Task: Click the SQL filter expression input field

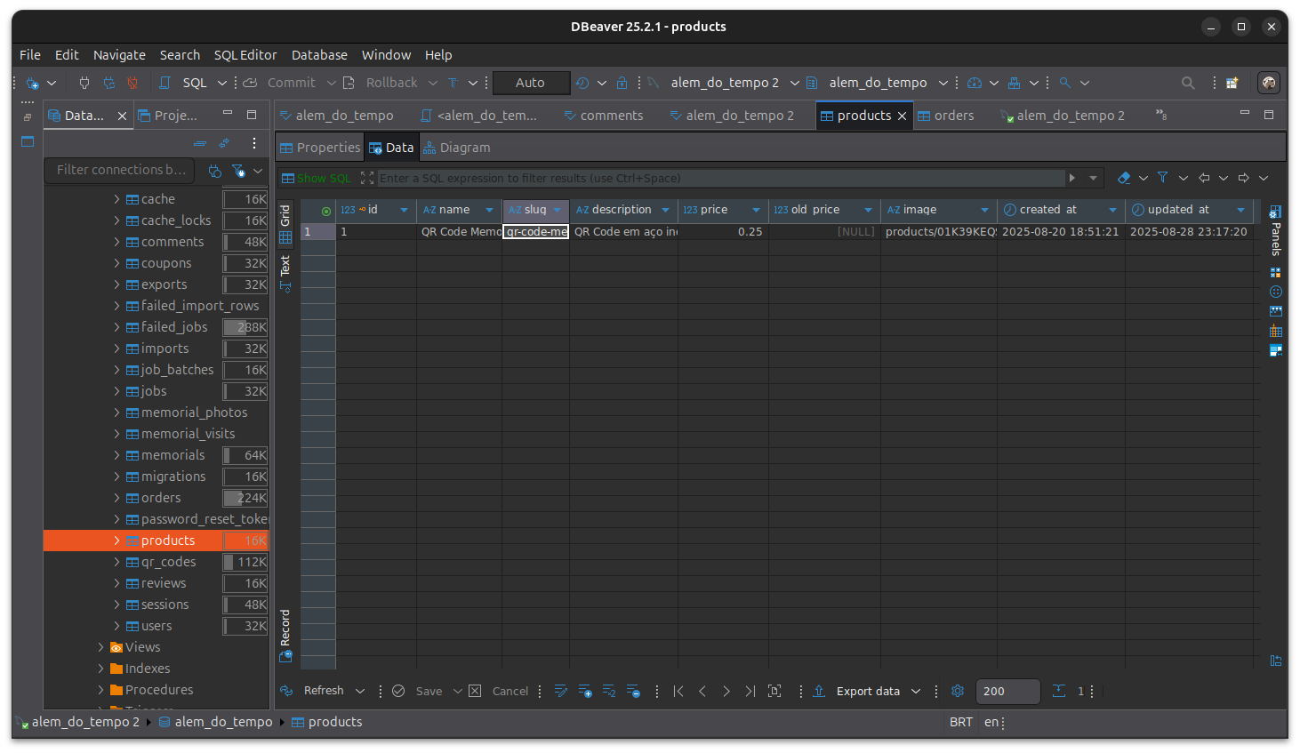Action: click(x=720, y=178)
